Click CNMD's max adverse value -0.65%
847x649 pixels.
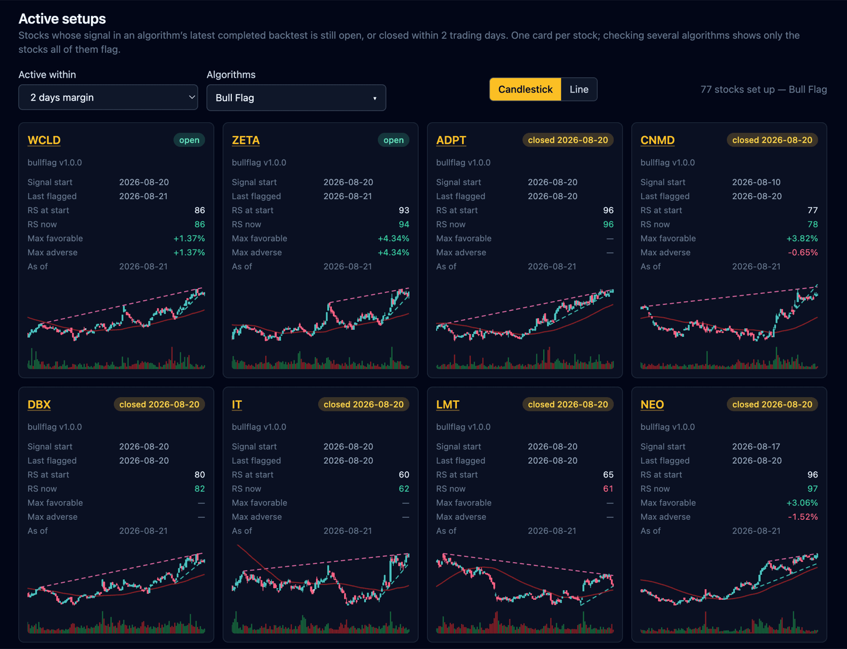pyautogui.click(x=803, y=253)
